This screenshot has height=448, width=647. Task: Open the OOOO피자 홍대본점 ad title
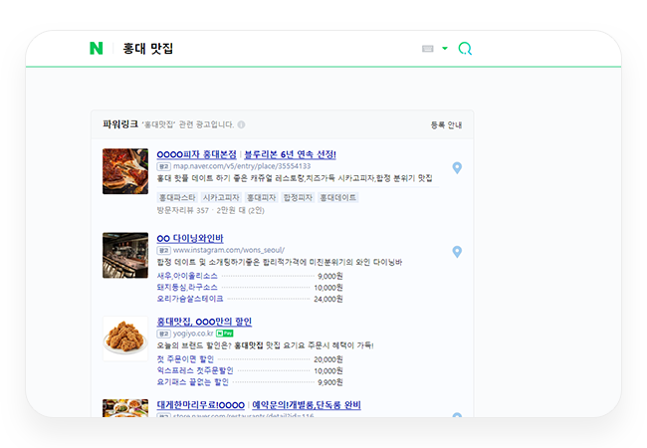coord(196,154)
